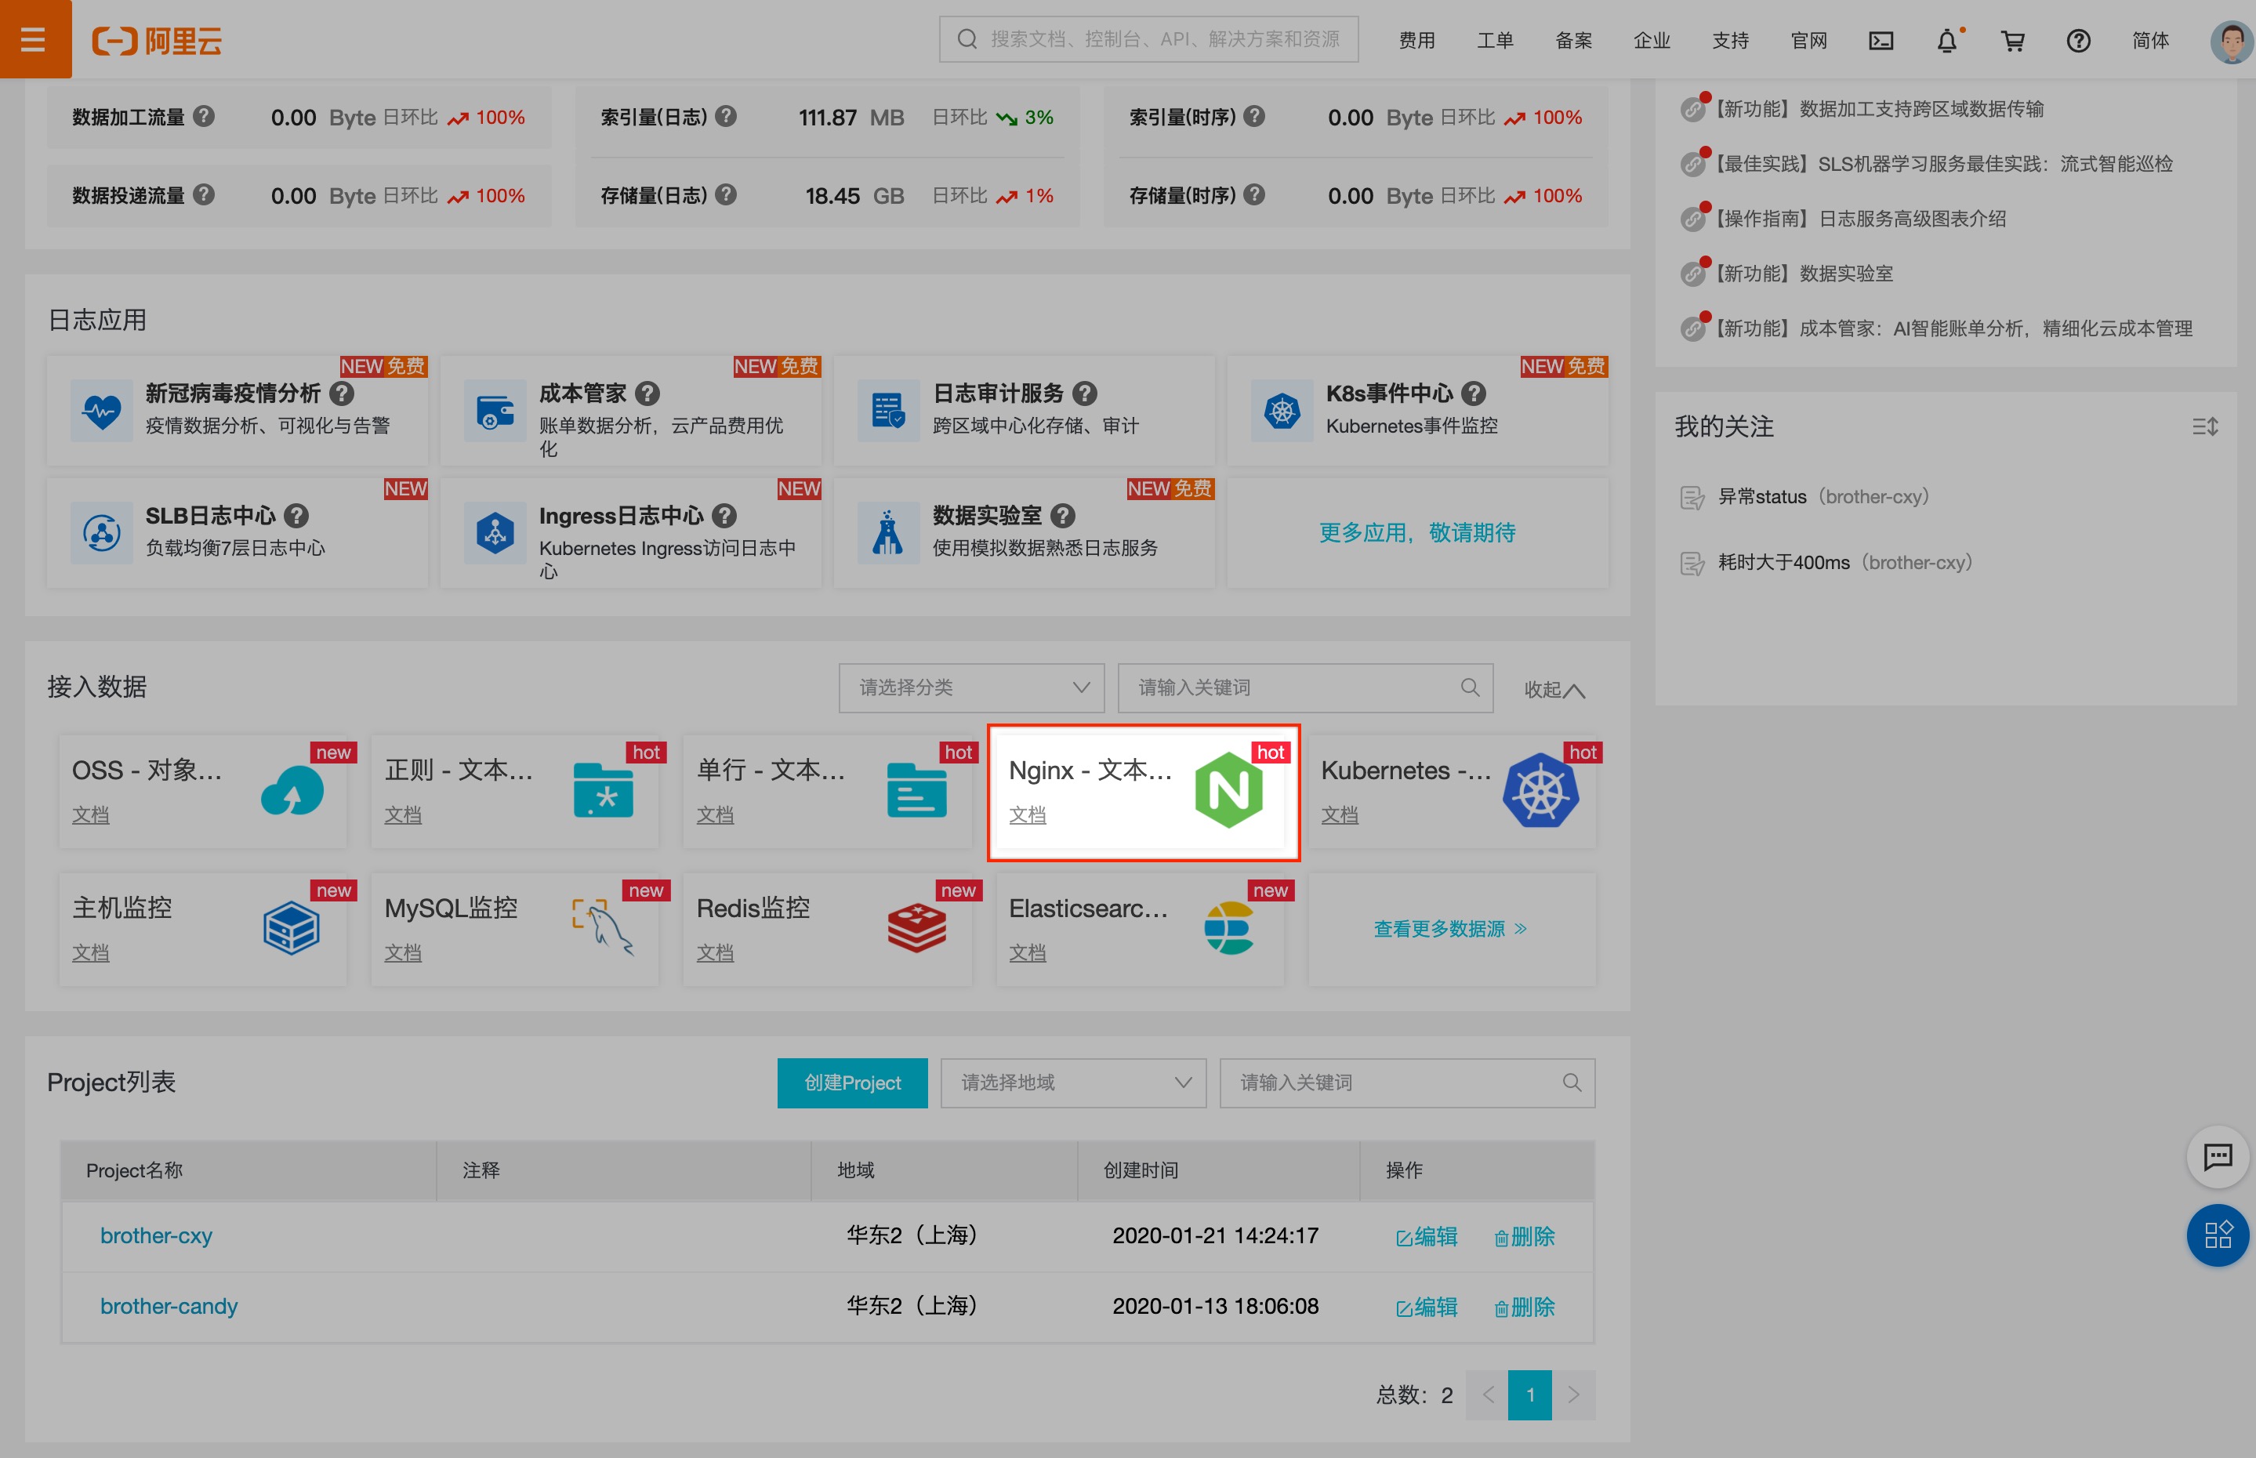Open the top bar help icon
This screenshot has width=2256, height=1458.
pos(2078,40)
